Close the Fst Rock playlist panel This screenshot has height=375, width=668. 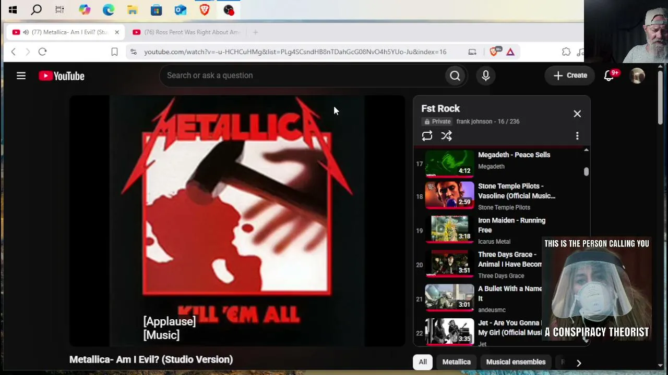577,114
